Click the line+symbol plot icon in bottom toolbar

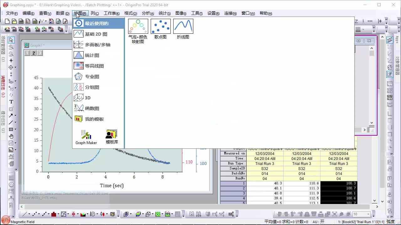click(x=44, y=214)
